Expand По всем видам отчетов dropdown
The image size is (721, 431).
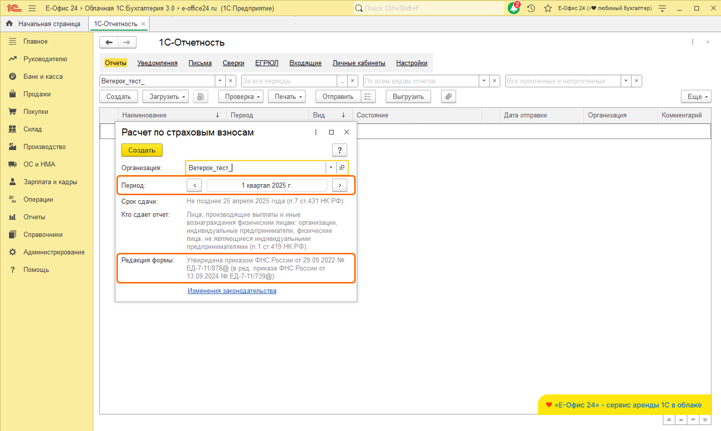[484, 81]
